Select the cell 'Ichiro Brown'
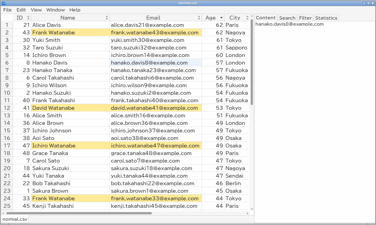 click(x=70, y=55)
